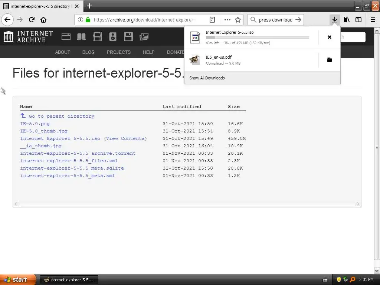Open the HELP navigation item
Image resolution: width=380 pixels, height=285 pixels.
coord(148,52)
